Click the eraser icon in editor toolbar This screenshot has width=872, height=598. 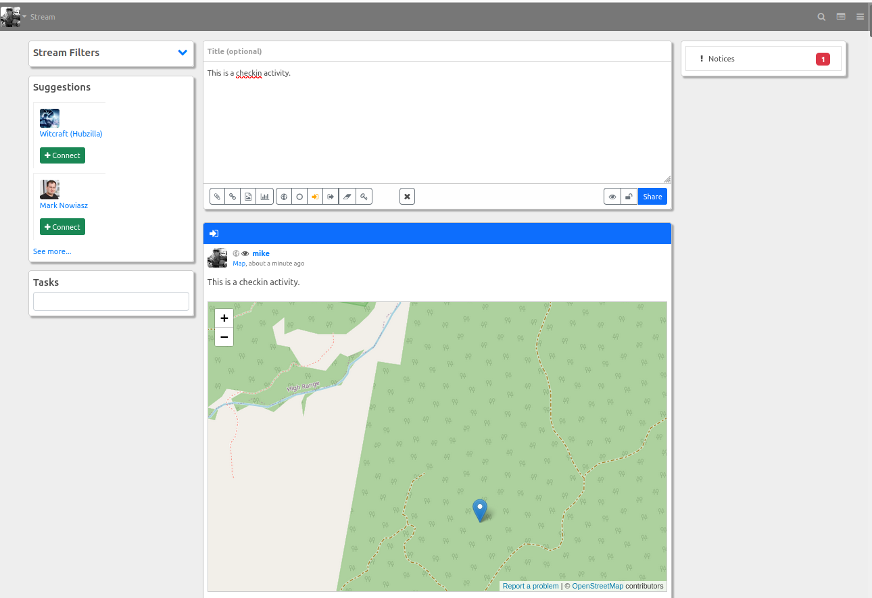(x=347, y=197)
